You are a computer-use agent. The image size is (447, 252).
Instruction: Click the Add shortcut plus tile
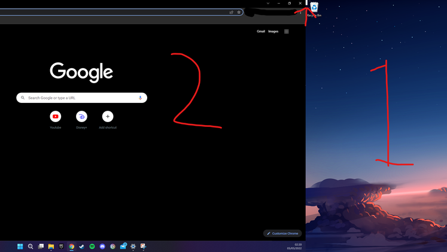[108, 116]
